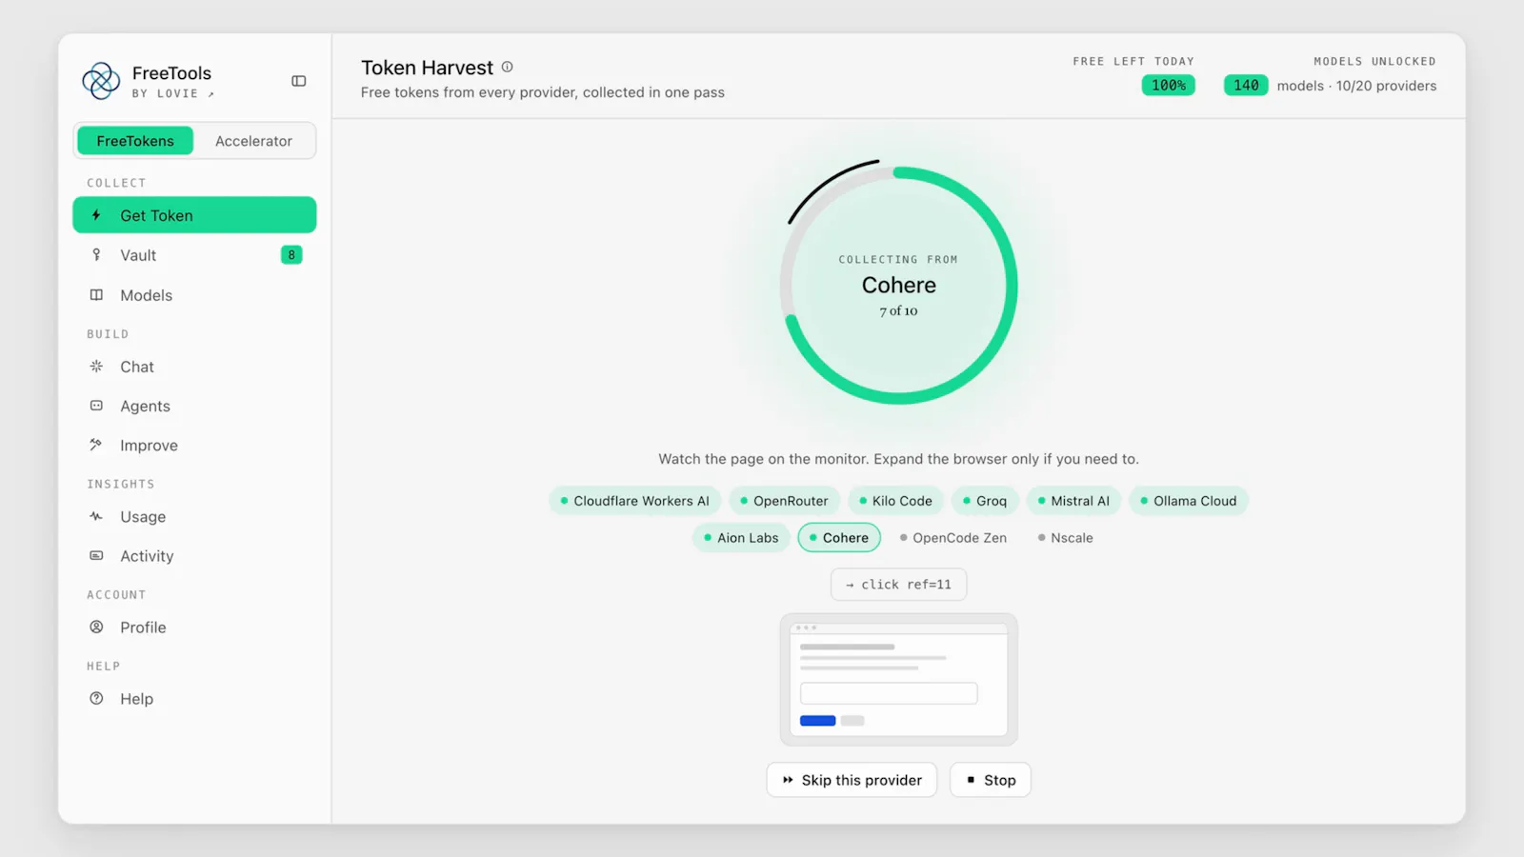Click the question mark icon next to Help
1524x857 pixels.
96,698
